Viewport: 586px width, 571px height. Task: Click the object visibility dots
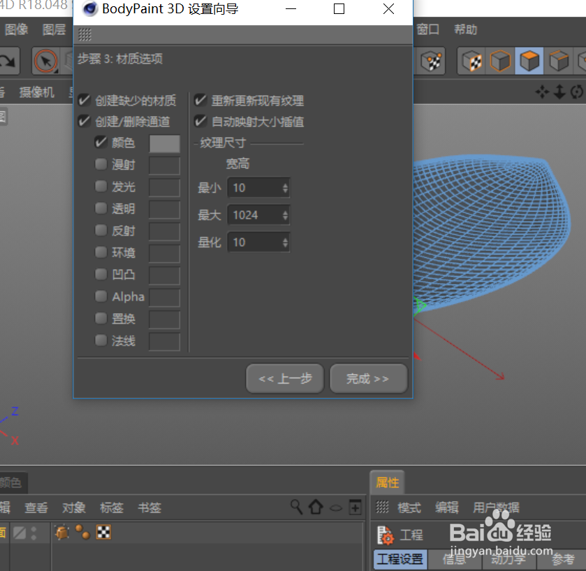pyautogui.click(x=34, y=533)
